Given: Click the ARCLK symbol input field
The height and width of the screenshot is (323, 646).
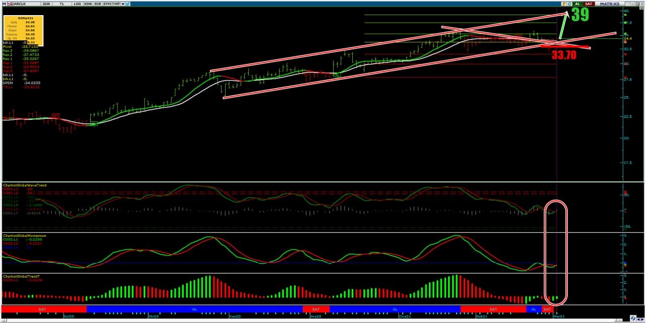Looking at the screenshot, I should (x=25, y=4).
